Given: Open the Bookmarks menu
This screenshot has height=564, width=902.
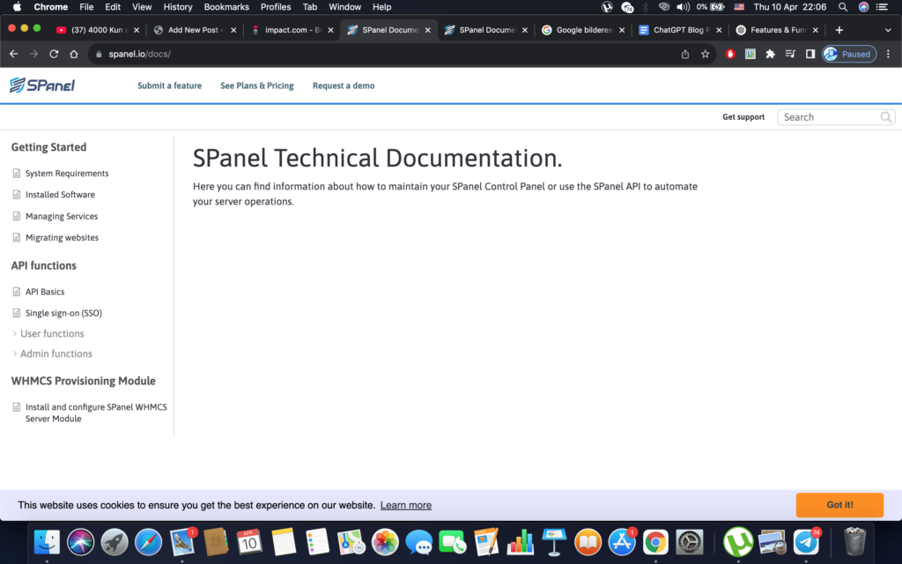Looking at the screenshot, I should [x=226, y=7].
